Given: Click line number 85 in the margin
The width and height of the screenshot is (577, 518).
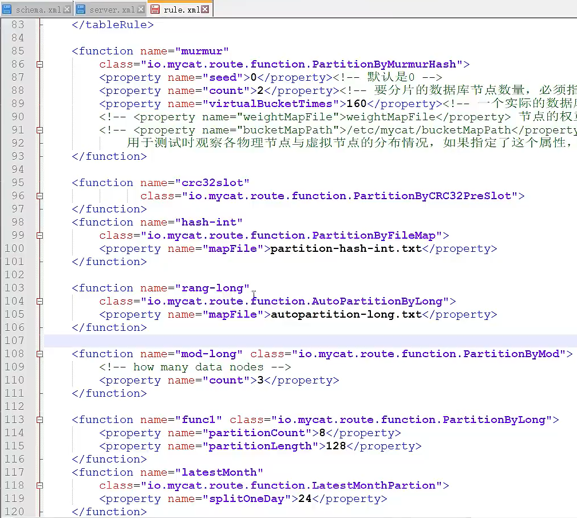Looking at the screenshot, I should coord(18,51).
